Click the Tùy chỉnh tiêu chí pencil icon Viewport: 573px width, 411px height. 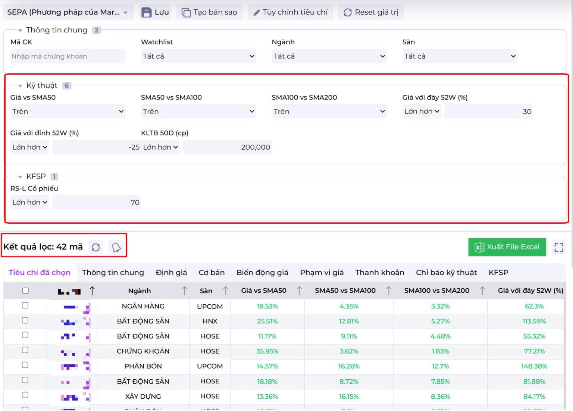(257, 12)
